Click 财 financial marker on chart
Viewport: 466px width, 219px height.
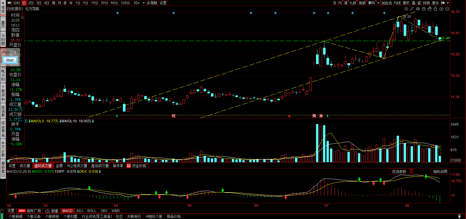(174, 116)
